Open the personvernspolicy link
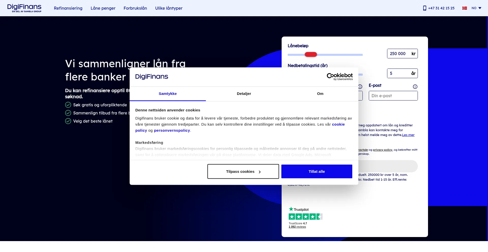 172,130
